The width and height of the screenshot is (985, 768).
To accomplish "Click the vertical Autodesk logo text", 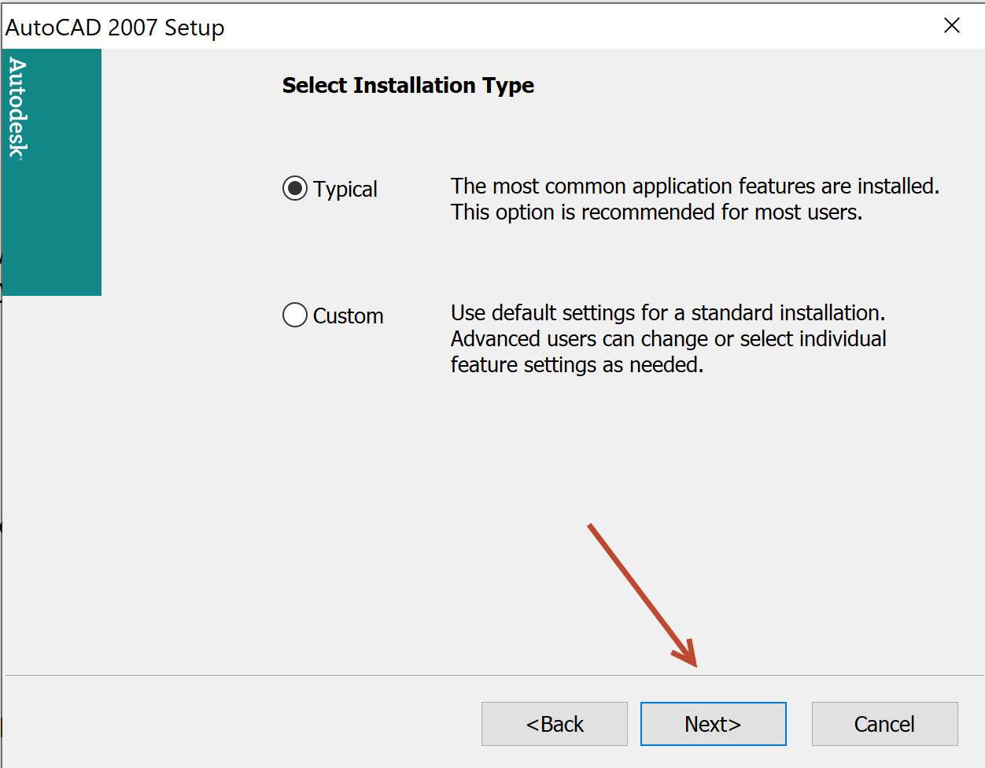I will [18, 109].
